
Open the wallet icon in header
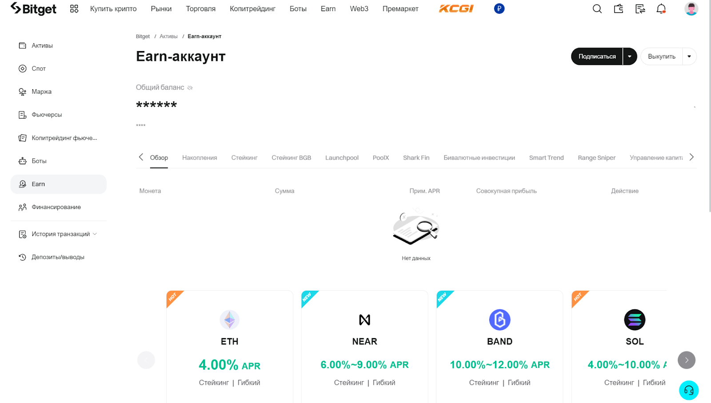coord(619,9)
